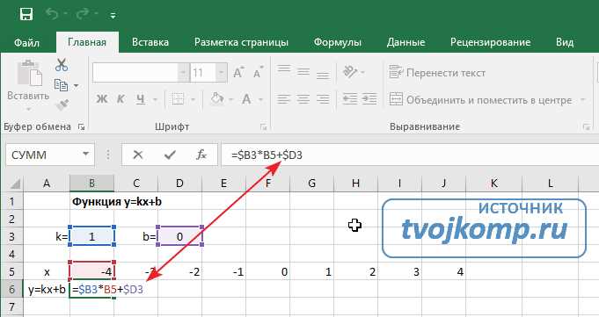Expand the Fill Color dropdown arrow

tap(231, 100)
